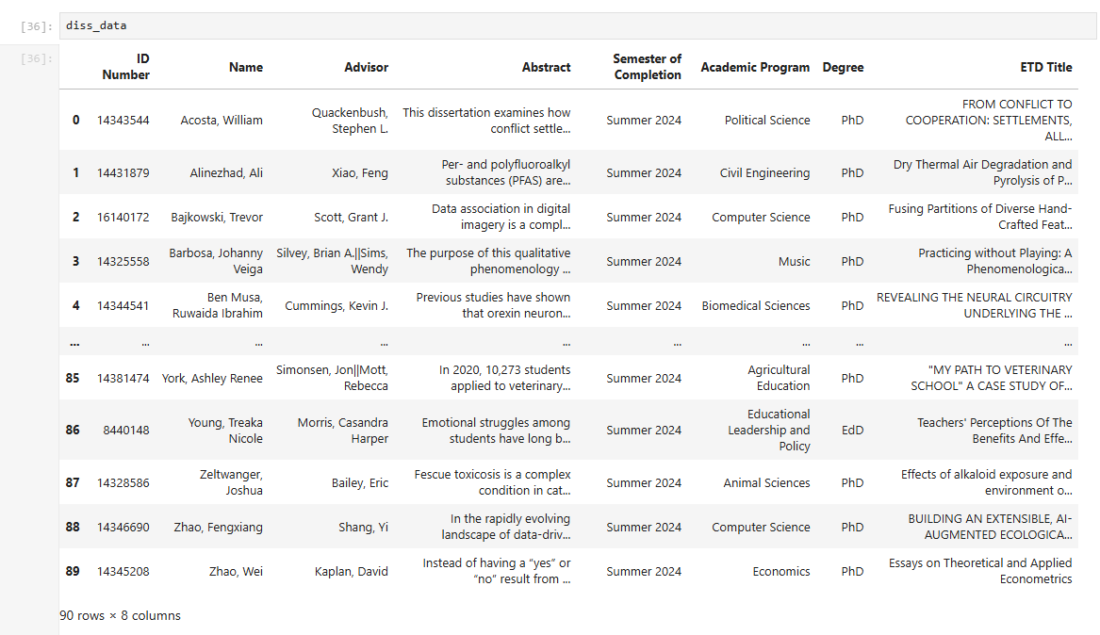This screenshot has width=1100, height=635.
Task: Select the Semester of Completion header
Action: [x=647, y=67]
